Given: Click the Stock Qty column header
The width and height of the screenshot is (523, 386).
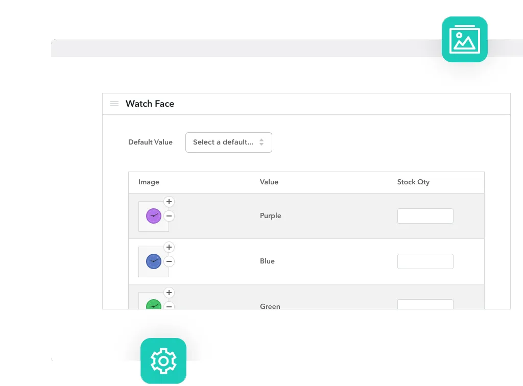Looking at the screenshot, I should [x=413, y=182].
